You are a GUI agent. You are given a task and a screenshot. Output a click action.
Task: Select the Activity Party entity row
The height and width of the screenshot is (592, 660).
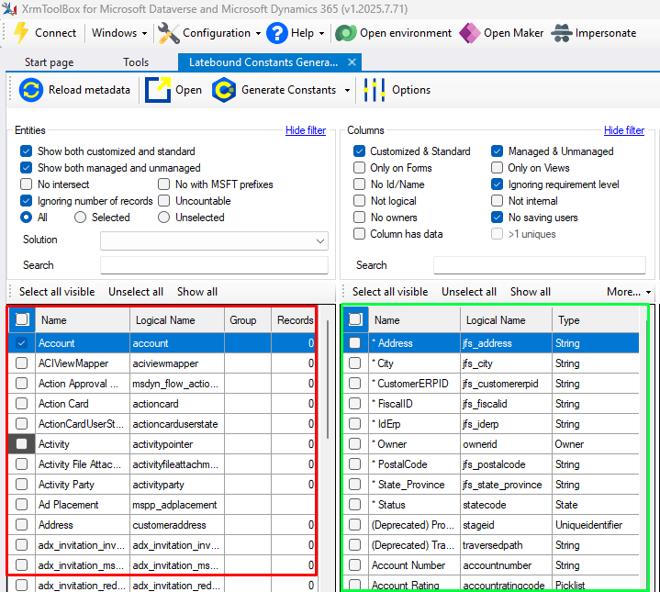pos(162,485)
